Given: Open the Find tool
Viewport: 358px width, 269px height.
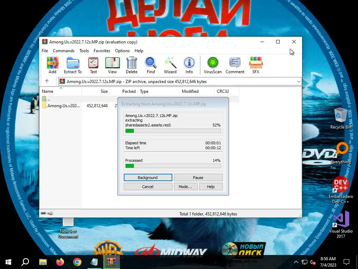Looking at the screenshot, I should coord(151,65).
